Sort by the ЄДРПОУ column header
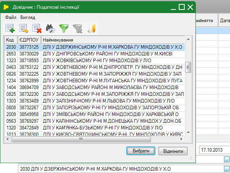This screenshot has width=230, height=173. [x=29, y=40]
